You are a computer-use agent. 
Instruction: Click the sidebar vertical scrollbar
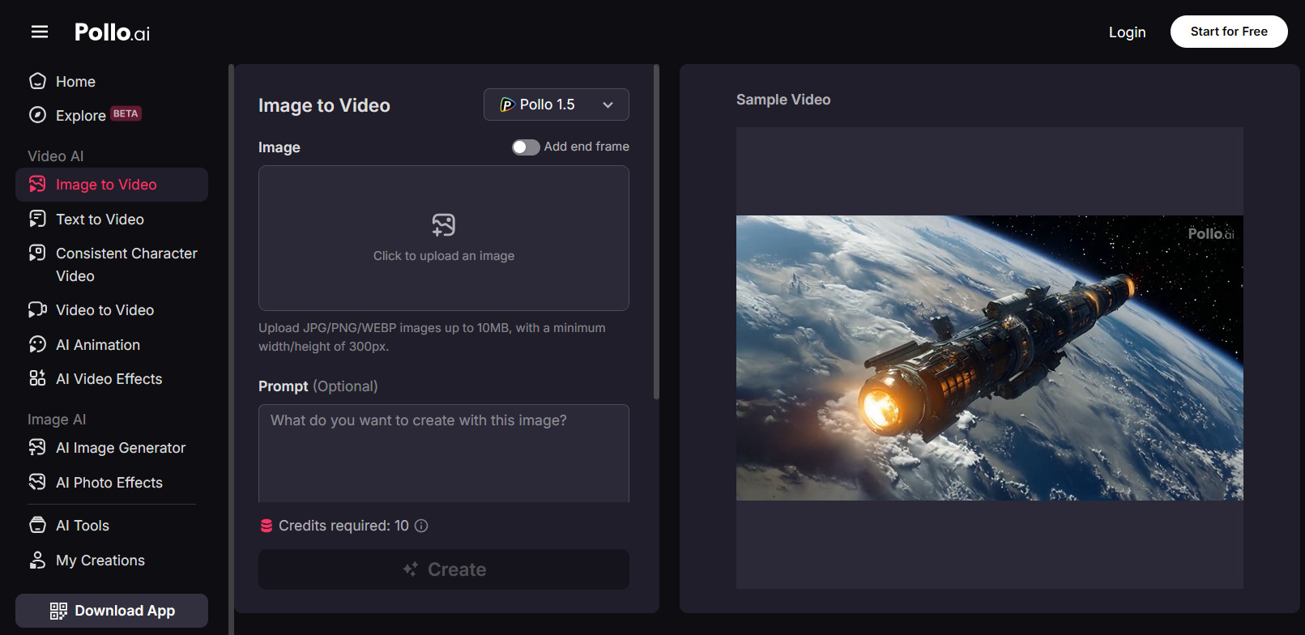[231, 349]
